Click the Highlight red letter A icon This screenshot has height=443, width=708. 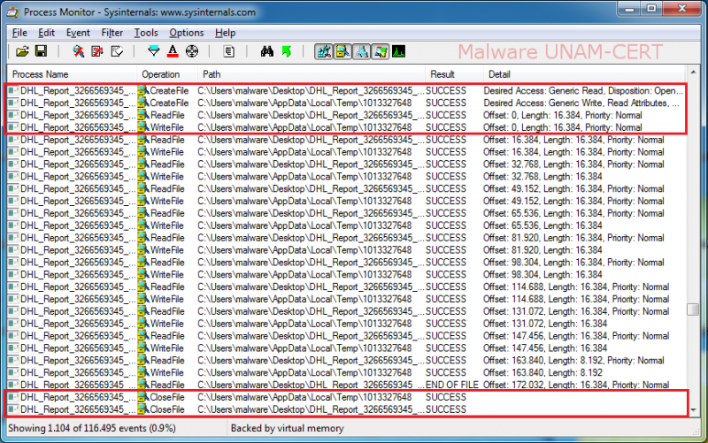(173, 51)
